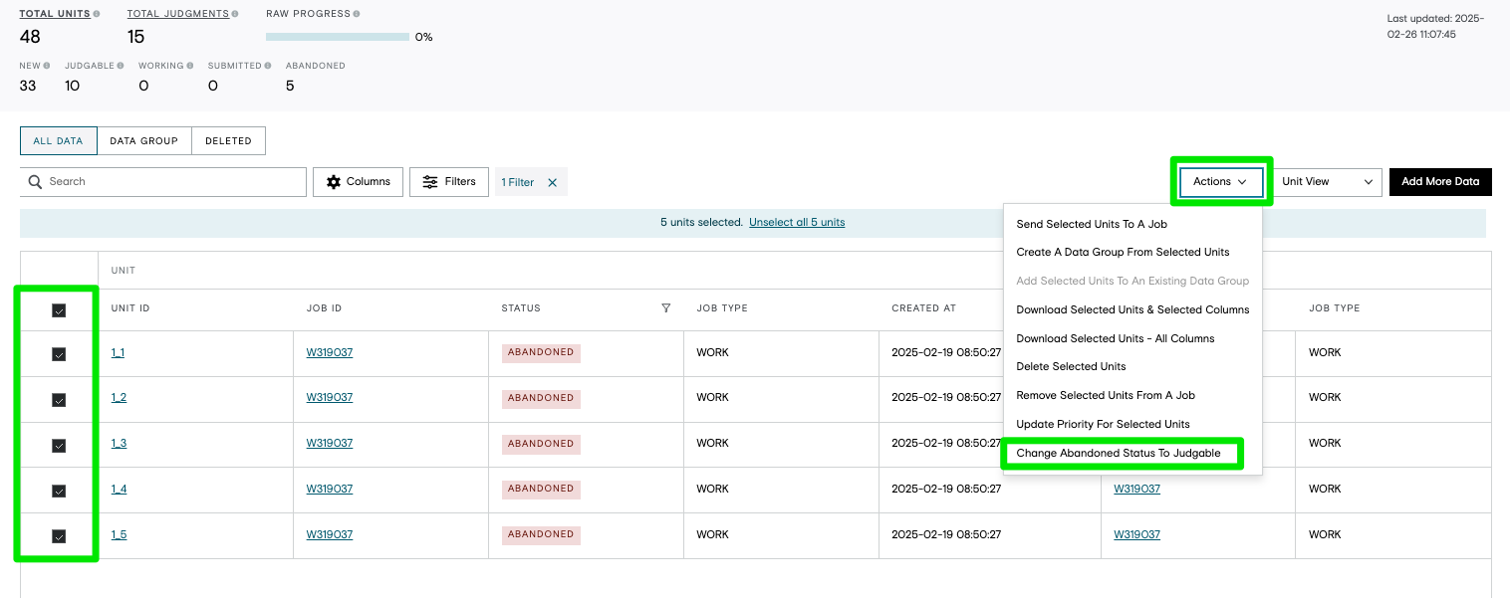Viewport: 1510px width, 598px height.
Task: Switch to the DATA GROUP tab
Action: click(x=143, y=140)
